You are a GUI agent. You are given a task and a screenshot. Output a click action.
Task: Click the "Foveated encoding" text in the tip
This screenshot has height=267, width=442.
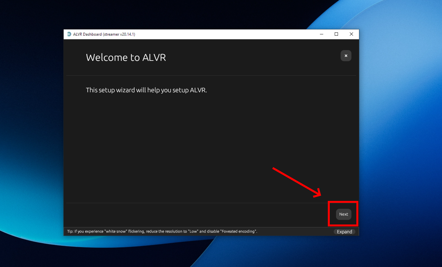239,232
